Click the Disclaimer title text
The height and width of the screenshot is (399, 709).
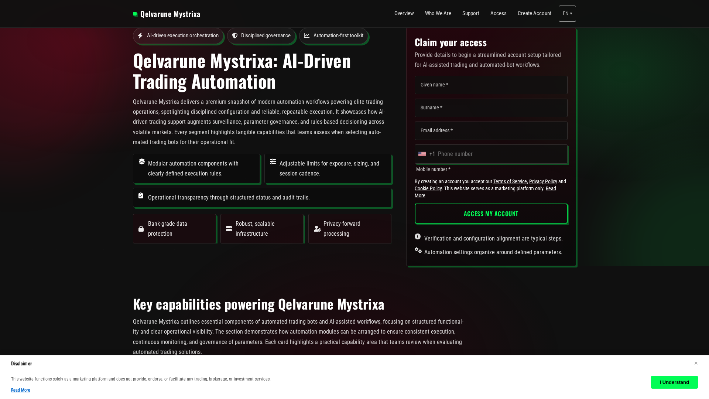tap(21, 364)
